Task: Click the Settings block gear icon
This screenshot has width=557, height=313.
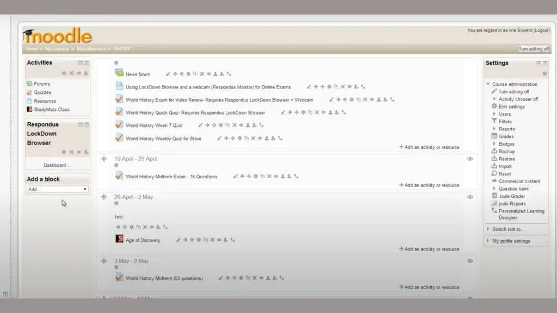Action: click(x=544, y=73)
